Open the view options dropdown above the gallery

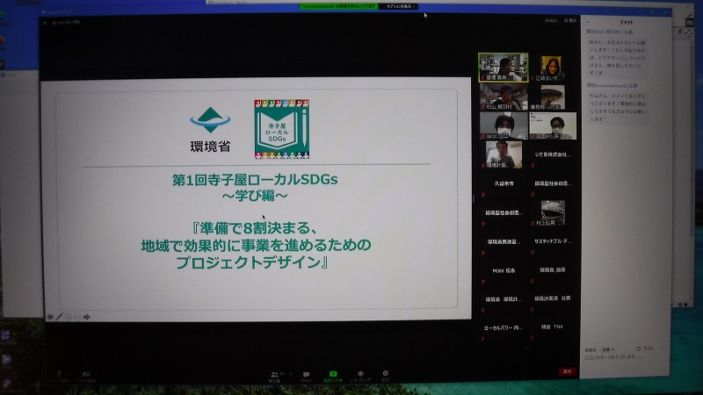[x=570, y=20]
